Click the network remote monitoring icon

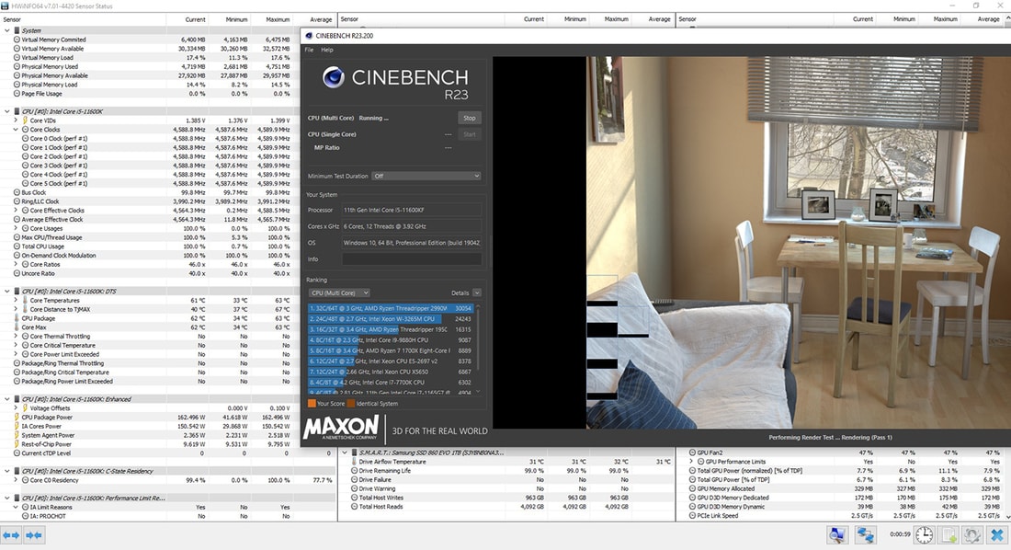point(865,534)
